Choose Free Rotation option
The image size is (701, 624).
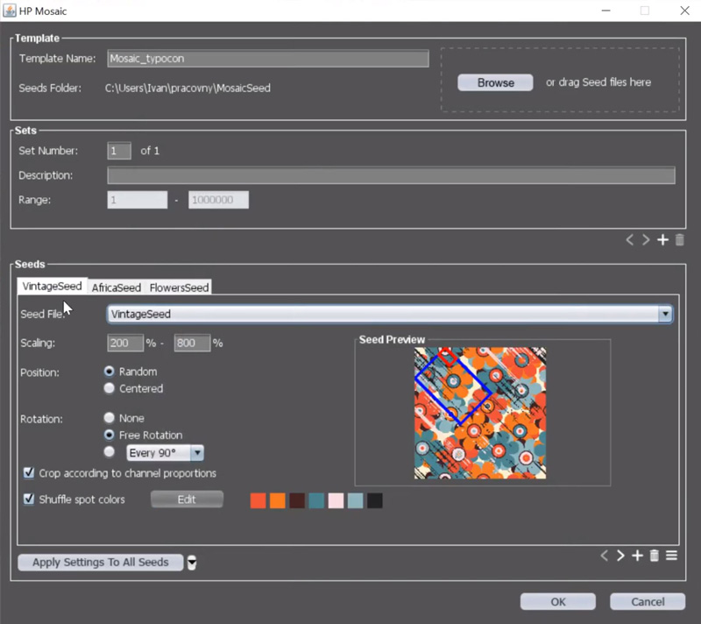pos(109,435)
